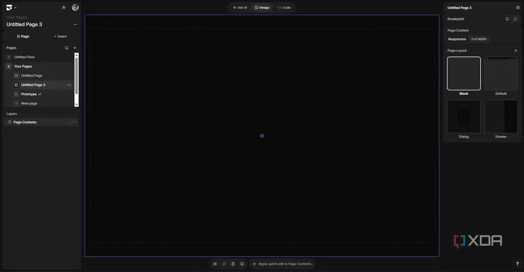Click the AI sparkle icon in quick edit
This screenshot has height=272, width=524.
(x=254, y=264)
